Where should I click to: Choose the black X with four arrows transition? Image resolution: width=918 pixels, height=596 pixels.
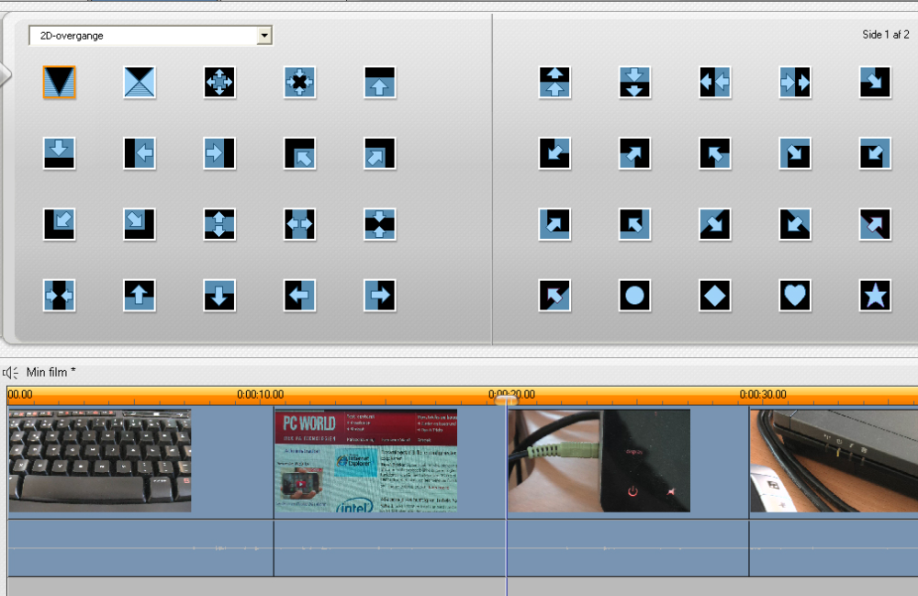point(300,83)
